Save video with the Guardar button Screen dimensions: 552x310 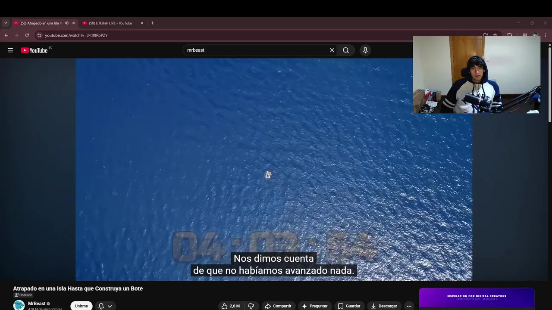349,306
